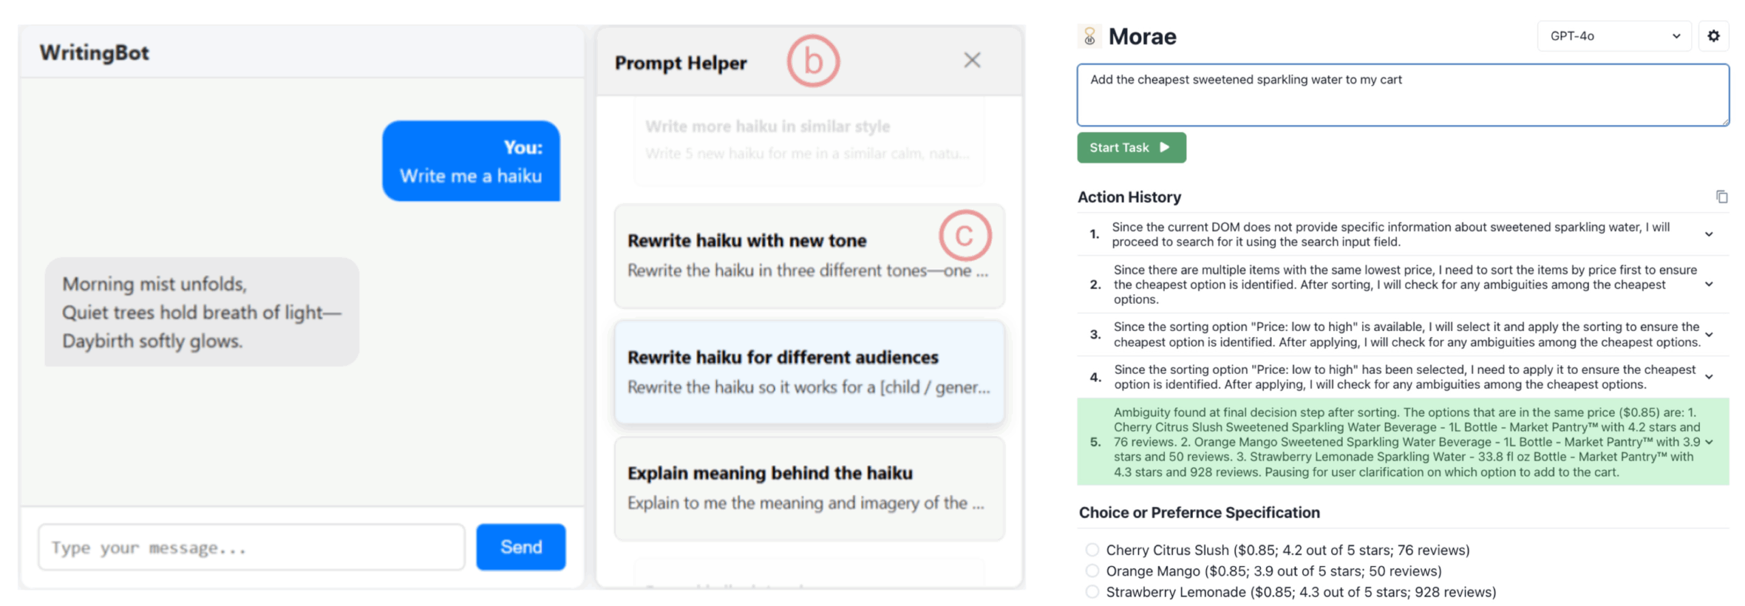The height and width of the screenshot is (606, 1745).
Task: Expand the highlighted step 5 chevron
Action: click(1708, 442)
